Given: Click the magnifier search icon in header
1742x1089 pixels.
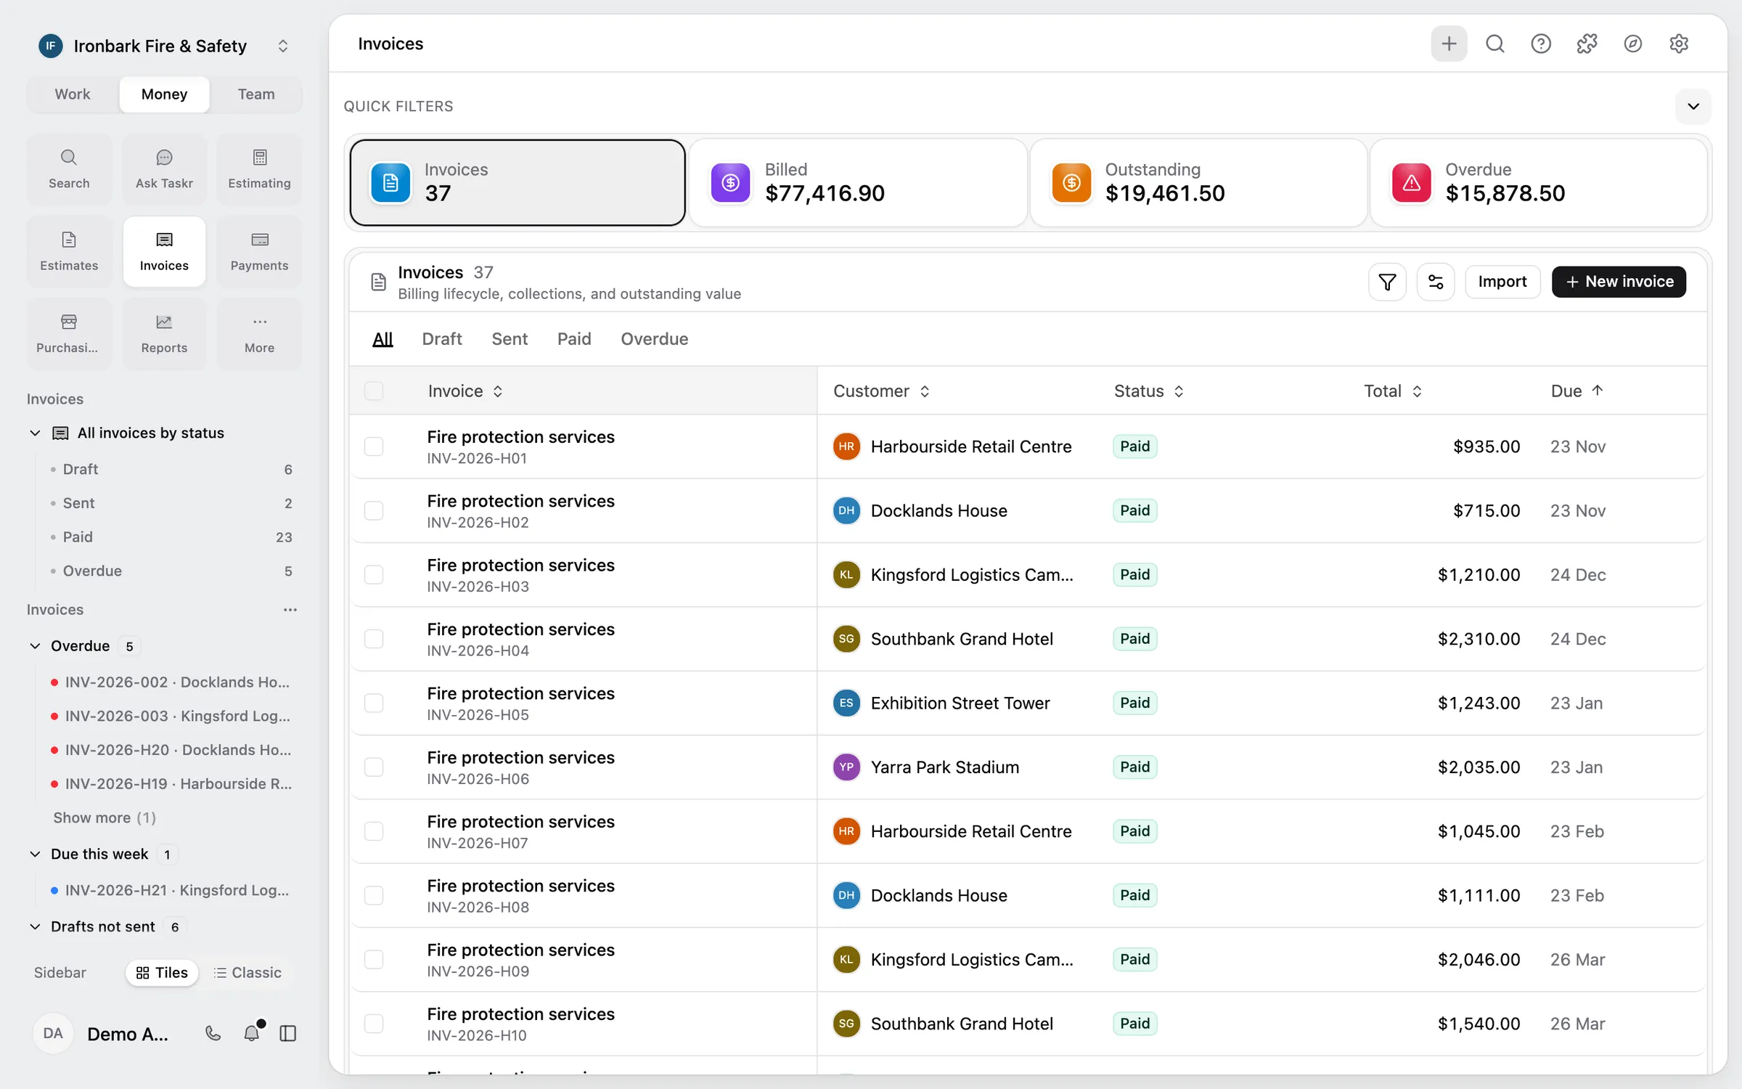Looking at the screenshot, I should (1494, 44).
